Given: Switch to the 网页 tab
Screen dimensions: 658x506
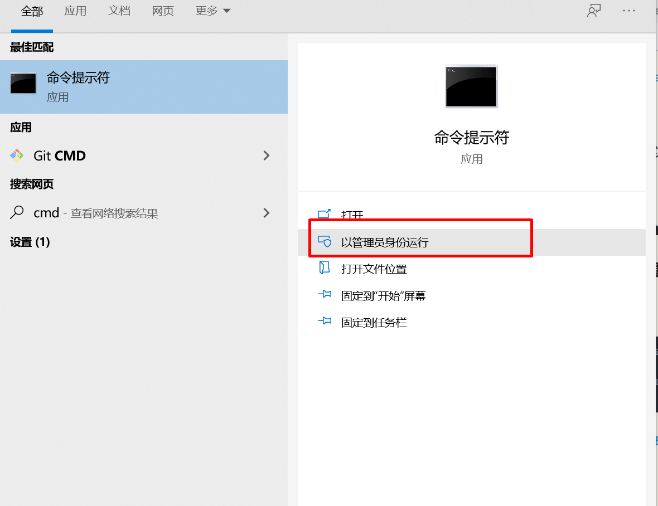Looking at the screenshot, I should point(163,11).
